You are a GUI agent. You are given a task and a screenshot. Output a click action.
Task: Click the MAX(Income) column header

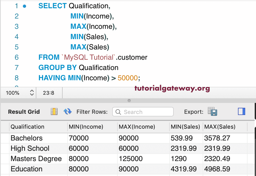click(137, 127)
